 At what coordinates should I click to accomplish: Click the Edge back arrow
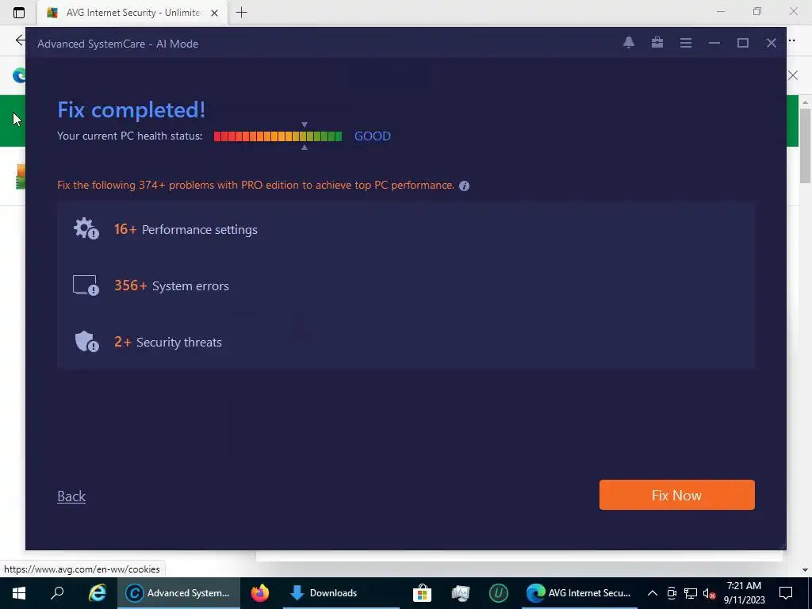(x=20, y=40)
